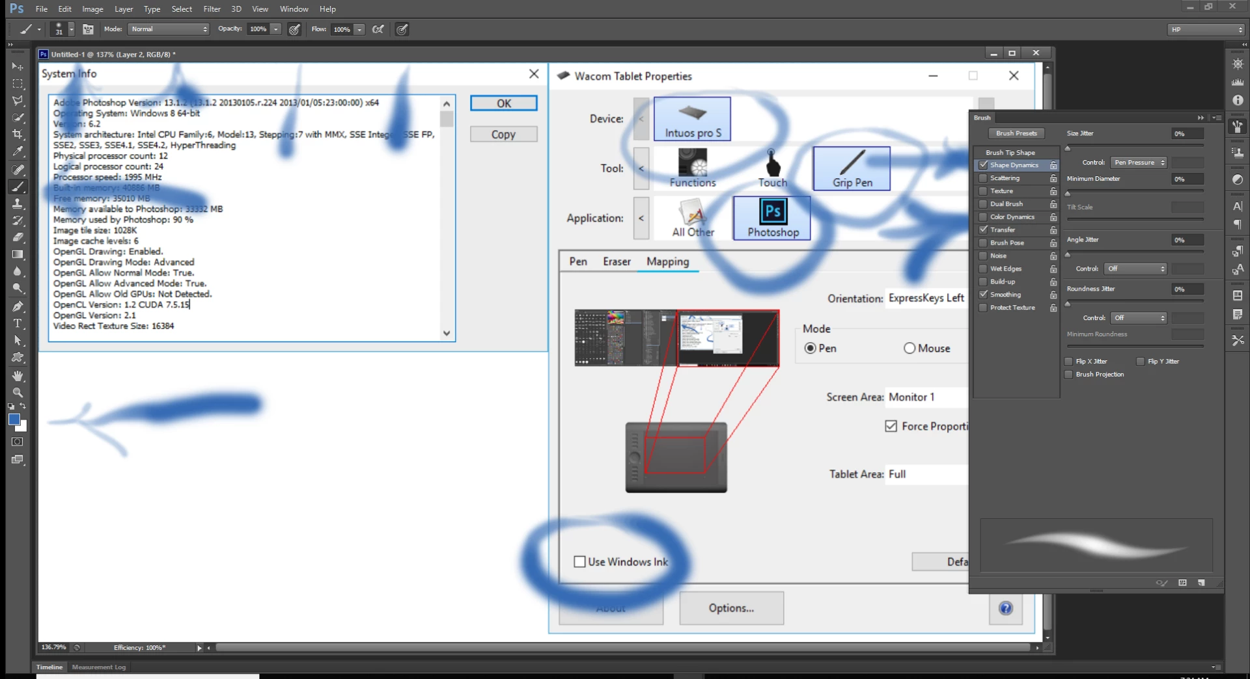Open the Flow dropdown arrow
Viewport: 1250px width, 679px height.
point(359,29)
